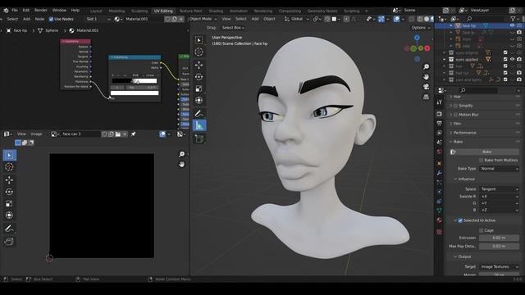Select the Transform tool in 3D viewport
This screenshot has height=295, width=525.
(199, 100)
